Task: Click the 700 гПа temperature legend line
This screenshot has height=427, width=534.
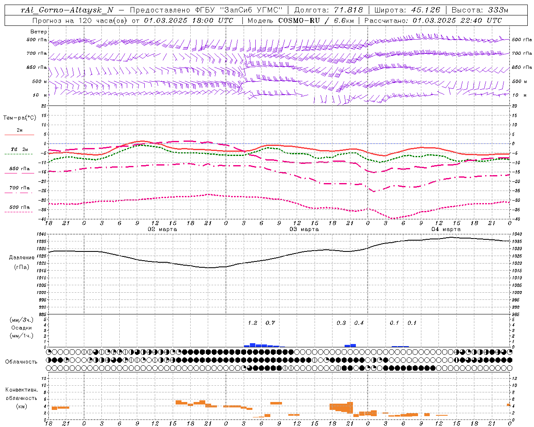Action: 19,193
